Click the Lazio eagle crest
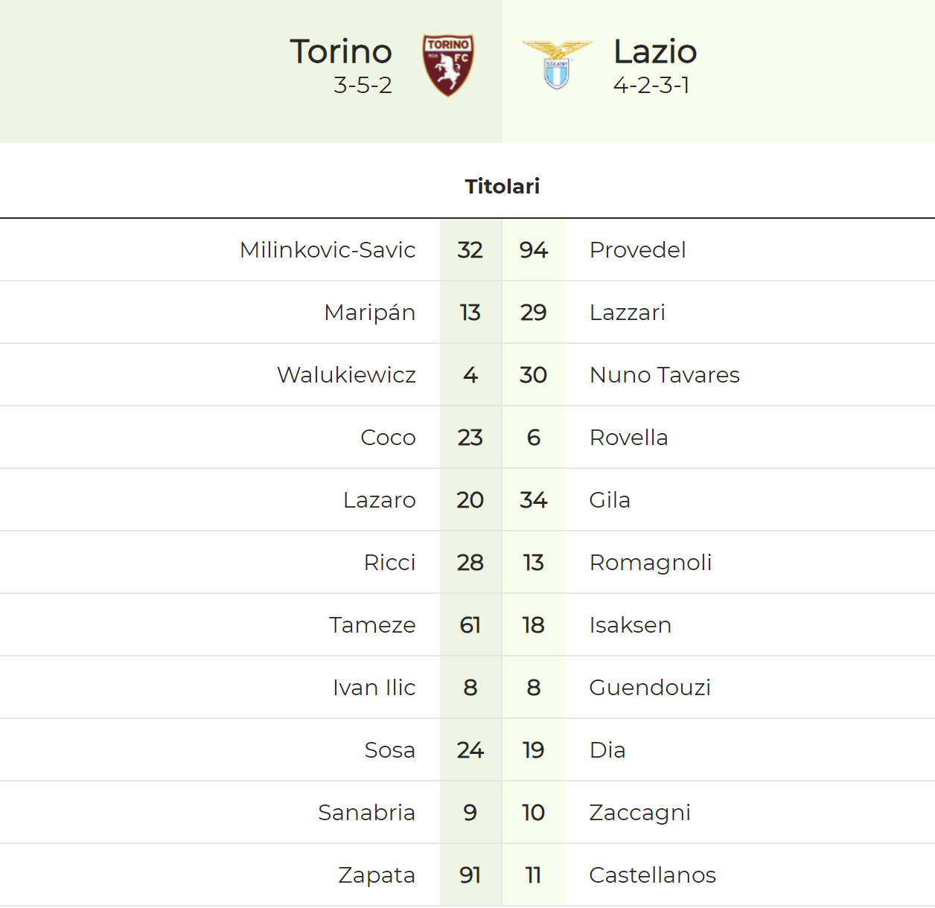This screenshot has height=908, width=935. click(x=557, y=65)
